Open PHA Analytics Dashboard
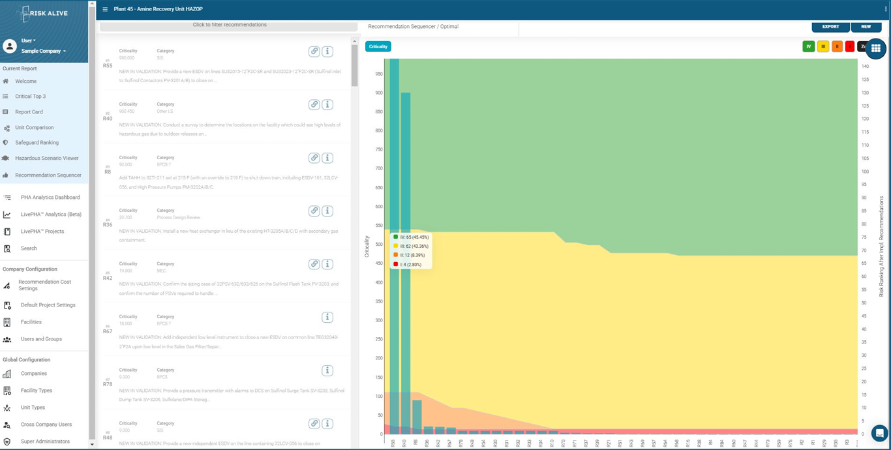The height and width of the screenshot is (450, 891). [50, 198]
